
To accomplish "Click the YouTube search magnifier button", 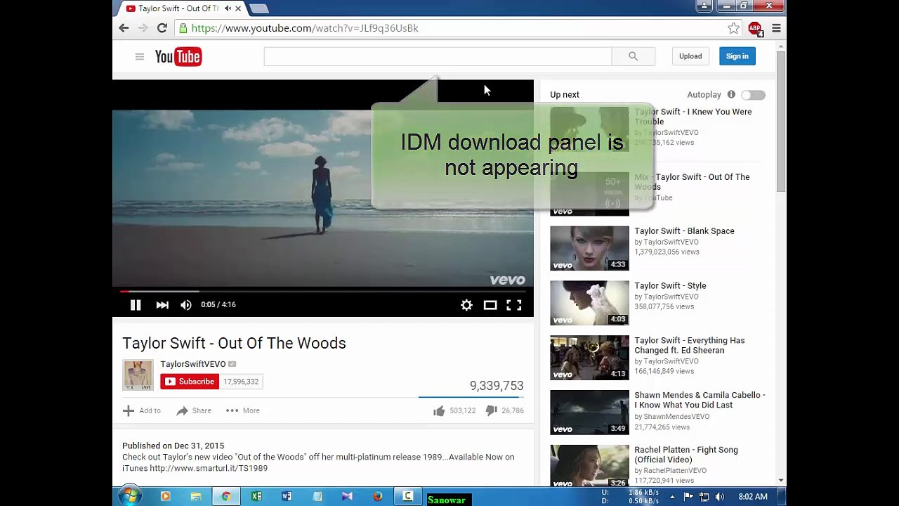I will [x=633, y=56].
